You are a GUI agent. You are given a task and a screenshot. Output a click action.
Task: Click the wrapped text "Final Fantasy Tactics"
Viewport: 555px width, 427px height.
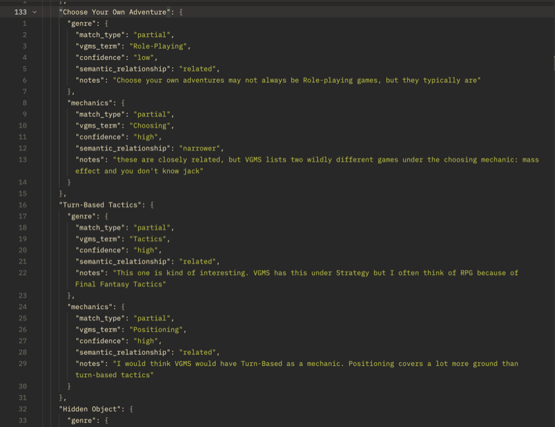120,284
